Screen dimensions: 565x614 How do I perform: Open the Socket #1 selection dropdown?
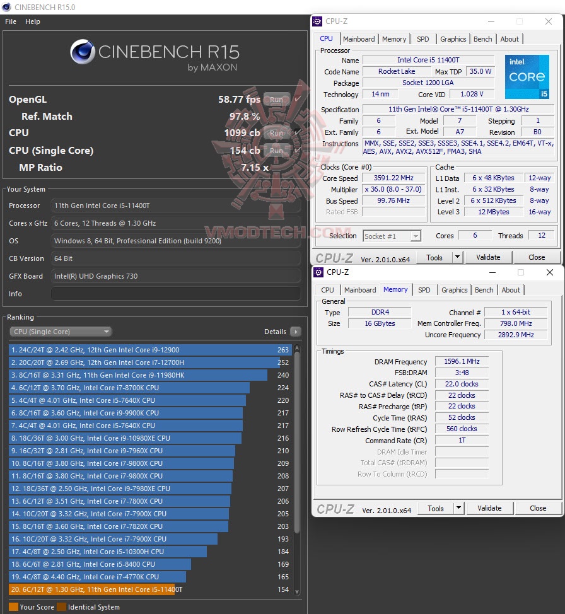pos(392,236)
